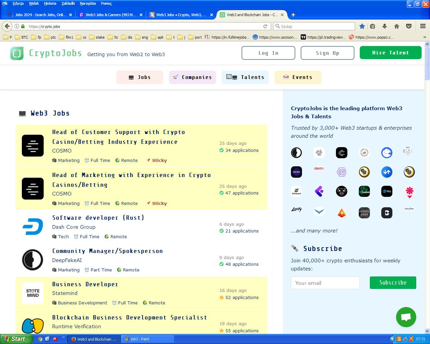Expand the bookmarks toolbar overflow chevron
Image resolution: width=430 pixels, height=344 pixels.
(424, 37)
